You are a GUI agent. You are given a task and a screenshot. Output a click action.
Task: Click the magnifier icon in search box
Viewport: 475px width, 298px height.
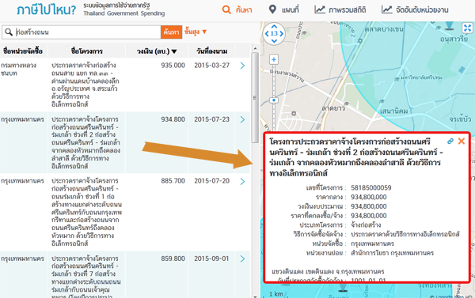tap(9, 32)
